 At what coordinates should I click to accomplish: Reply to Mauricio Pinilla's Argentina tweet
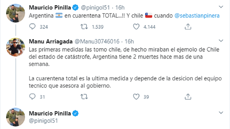[32, 28]
